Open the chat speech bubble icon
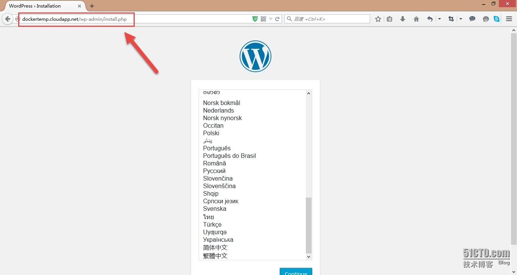 coord(472,19)
